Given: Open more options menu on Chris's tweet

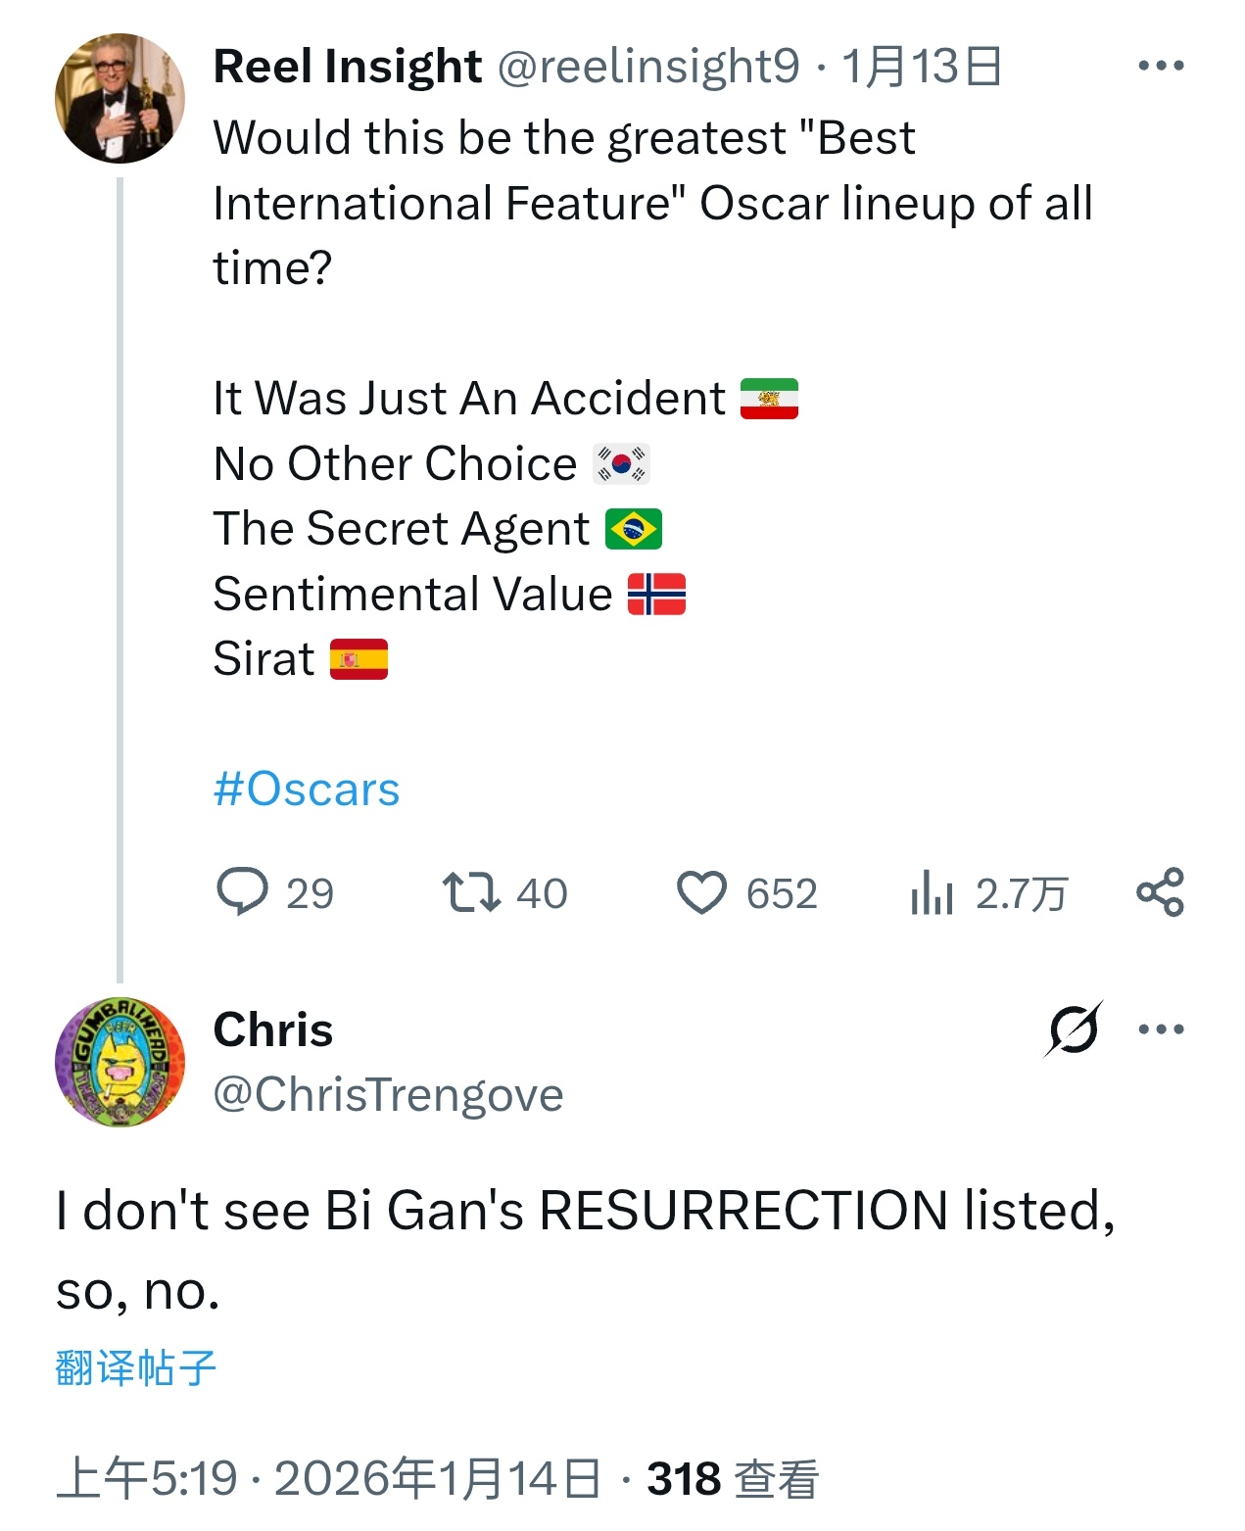Looking at the screenshot, I should coord(1161,1029).
